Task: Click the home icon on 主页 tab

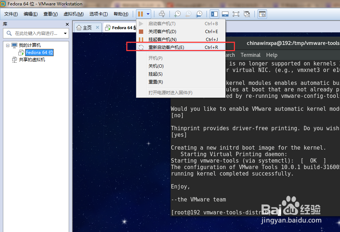Action: [79, 28]
